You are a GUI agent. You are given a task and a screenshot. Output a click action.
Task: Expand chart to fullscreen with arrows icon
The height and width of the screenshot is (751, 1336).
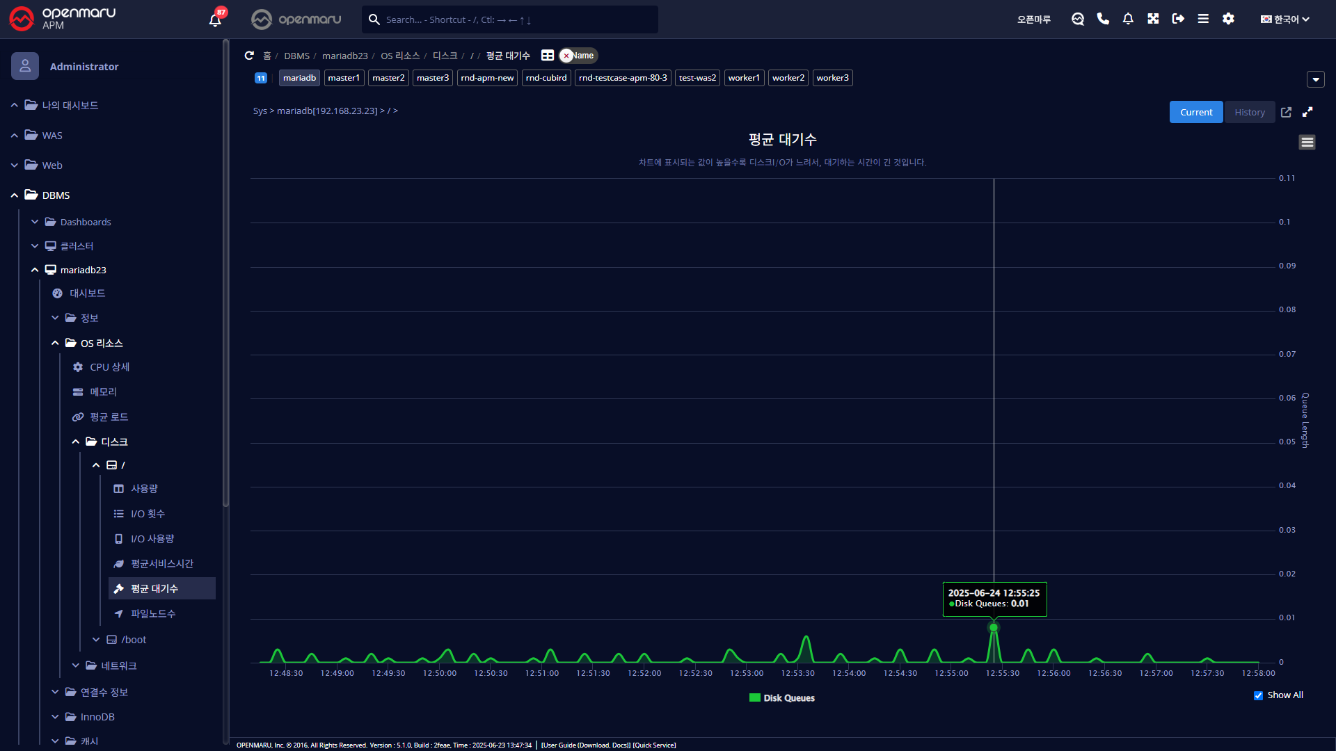(x=1307, y=112)
